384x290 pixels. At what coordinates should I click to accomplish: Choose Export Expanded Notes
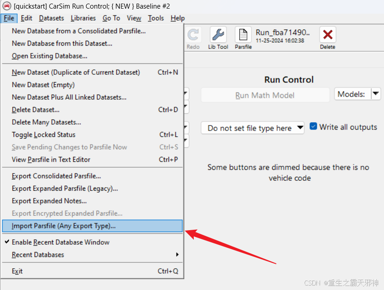tap(93, 201)
